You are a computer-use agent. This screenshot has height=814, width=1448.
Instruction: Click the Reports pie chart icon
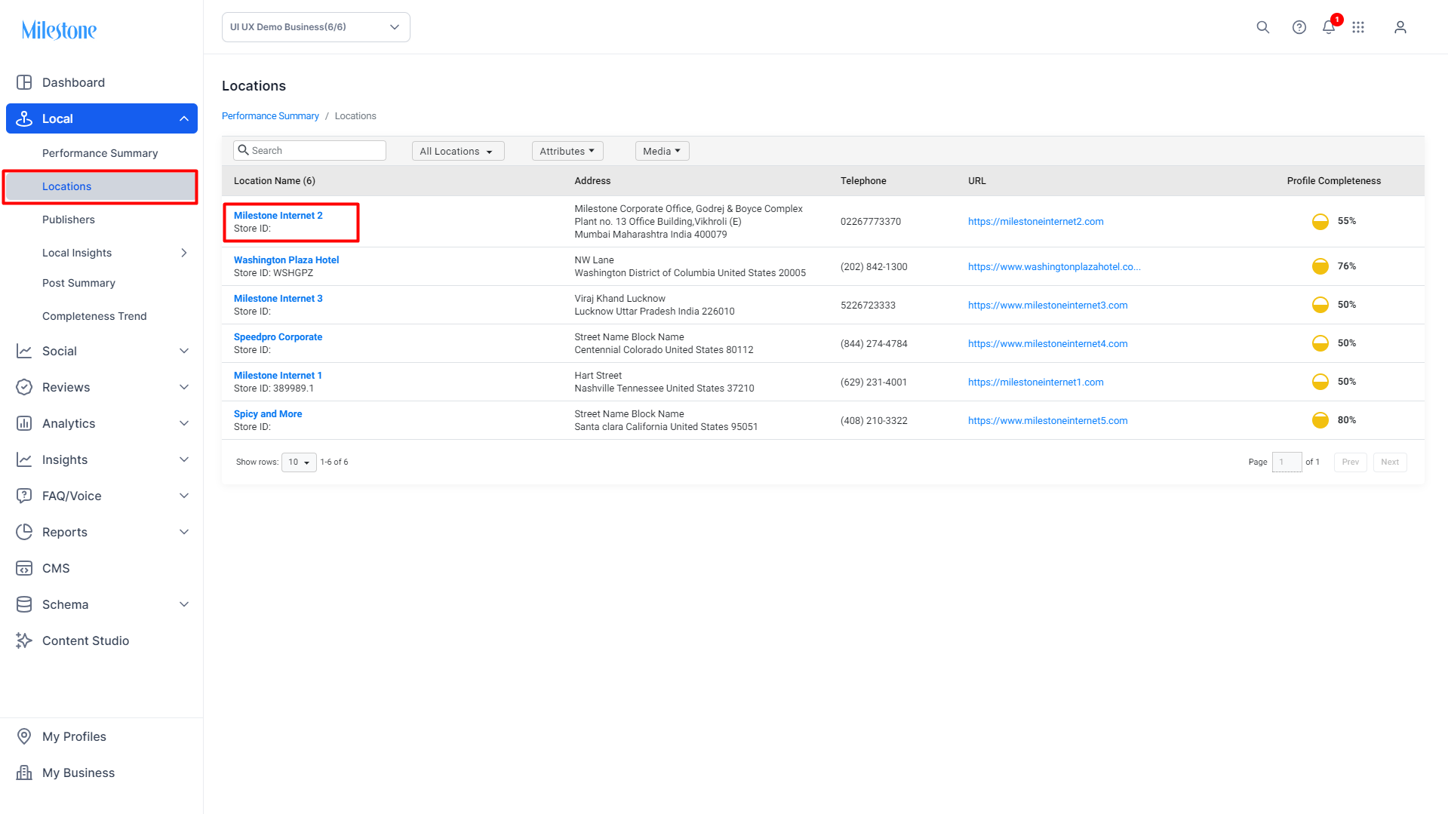point(24,532)
